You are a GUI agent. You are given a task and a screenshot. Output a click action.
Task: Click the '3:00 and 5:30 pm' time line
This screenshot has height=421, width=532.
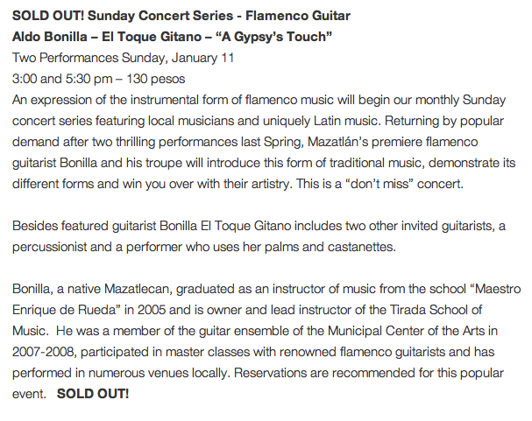click(x=62, y=79)
